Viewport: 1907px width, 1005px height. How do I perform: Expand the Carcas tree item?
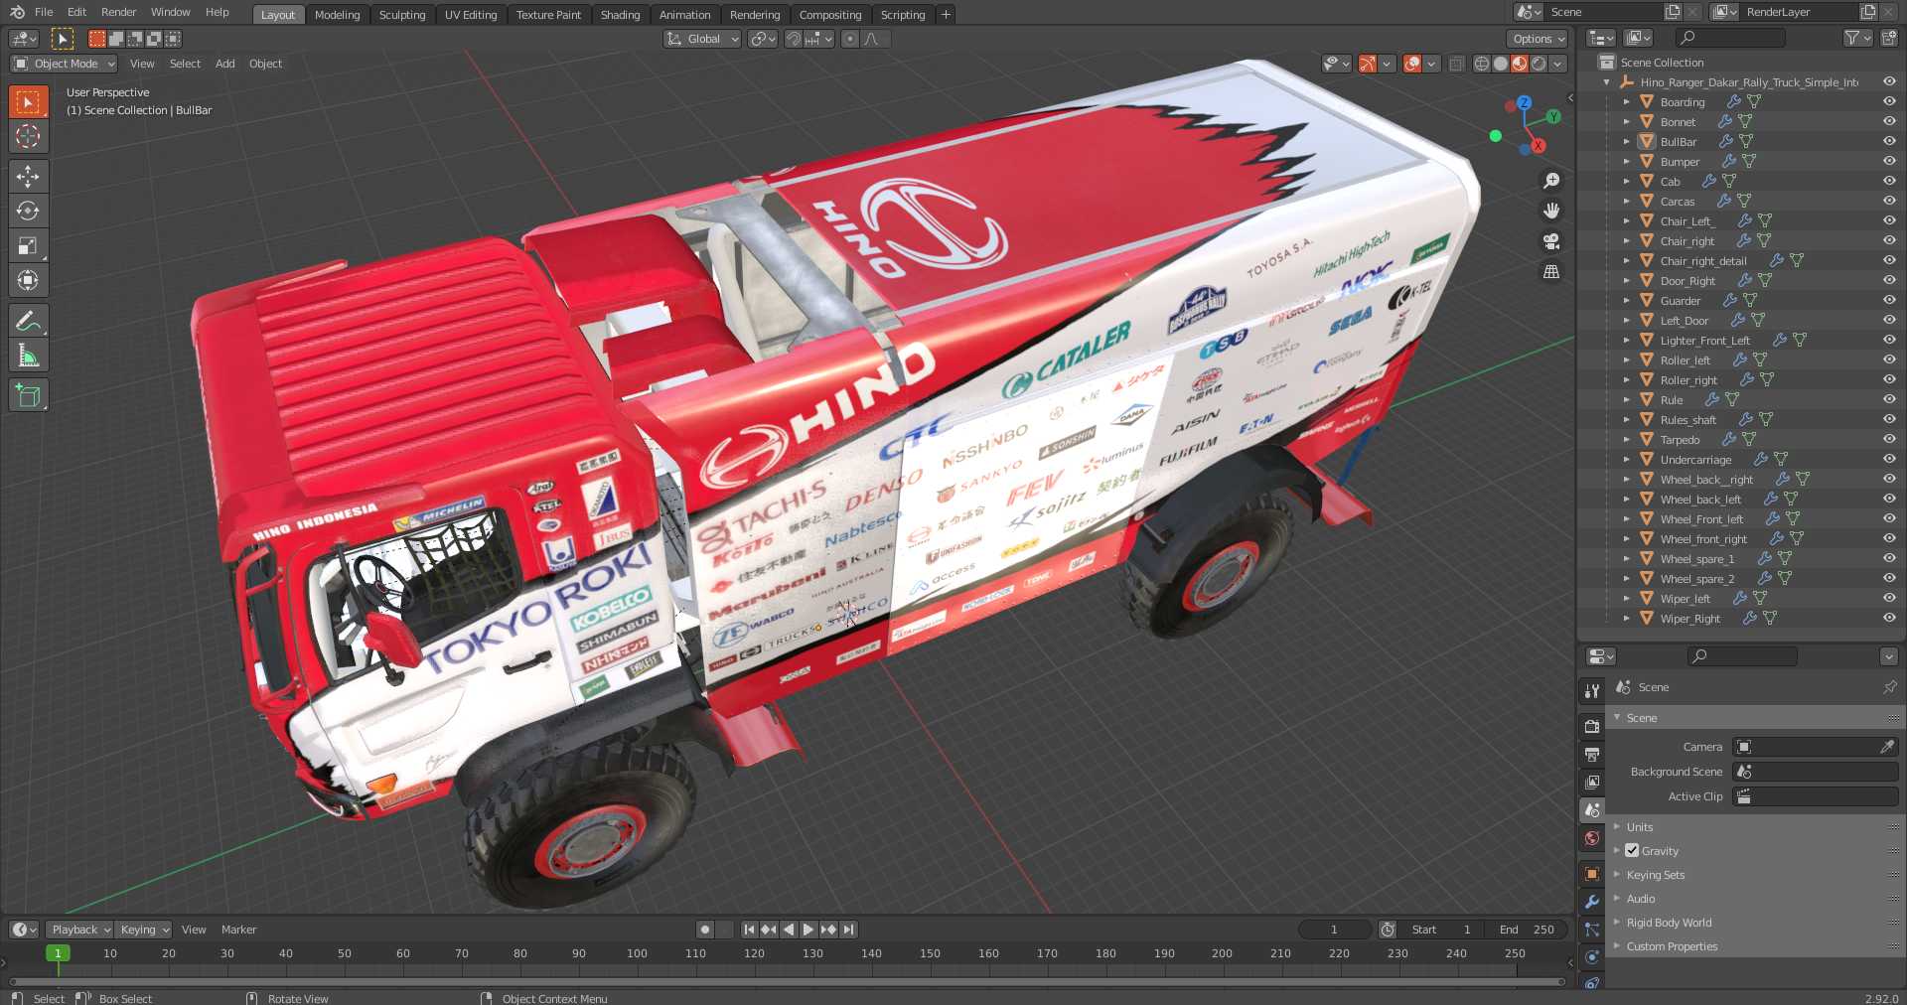click(1626, 202)
